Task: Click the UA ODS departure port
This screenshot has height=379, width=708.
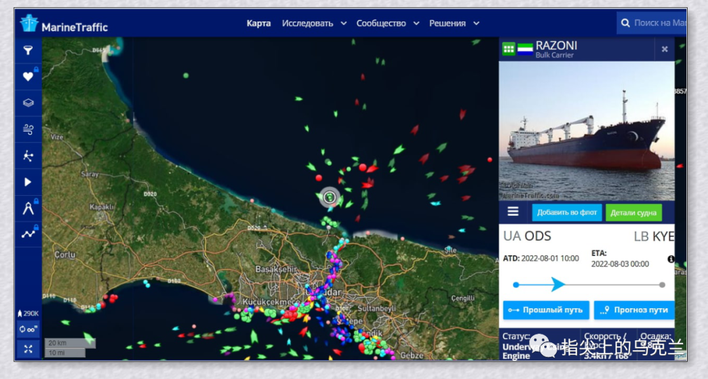Action: pyautogui.click(x=527, y=236)
